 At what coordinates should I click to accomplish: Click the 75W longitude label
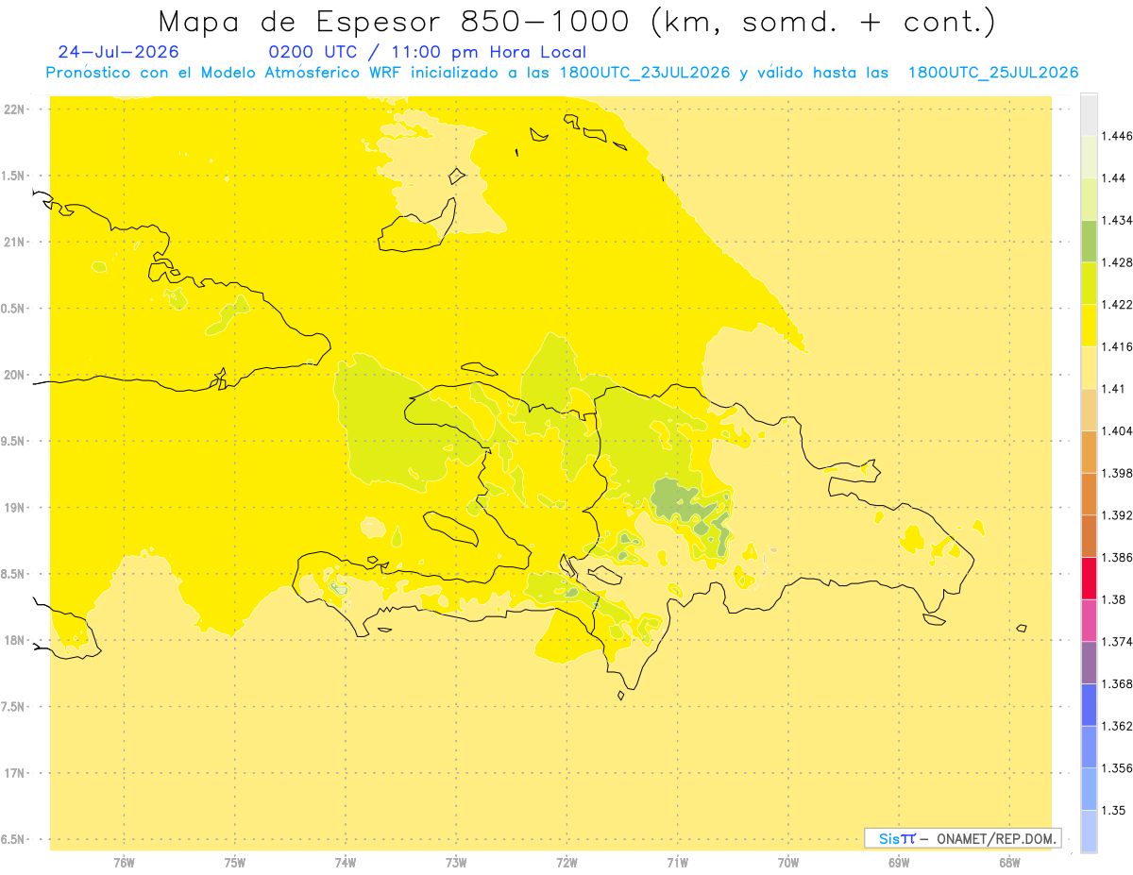pyautogui.click(x=235, y=862)
